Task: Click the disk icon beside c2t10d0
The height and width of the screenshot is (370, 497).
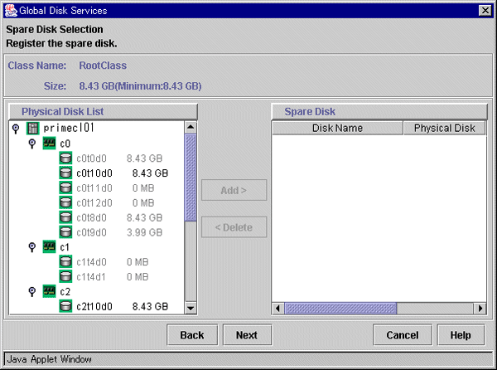Action: click(x=65, y=306)
